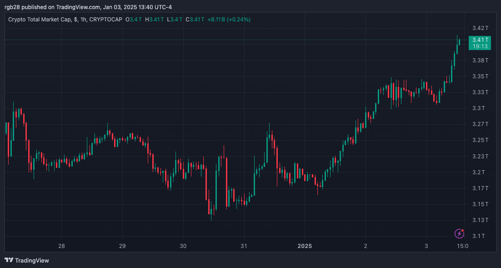Click the rgb28 publisher name in the header
The width and height of the screenshot is (501, 268).
[x=11, y=7]
